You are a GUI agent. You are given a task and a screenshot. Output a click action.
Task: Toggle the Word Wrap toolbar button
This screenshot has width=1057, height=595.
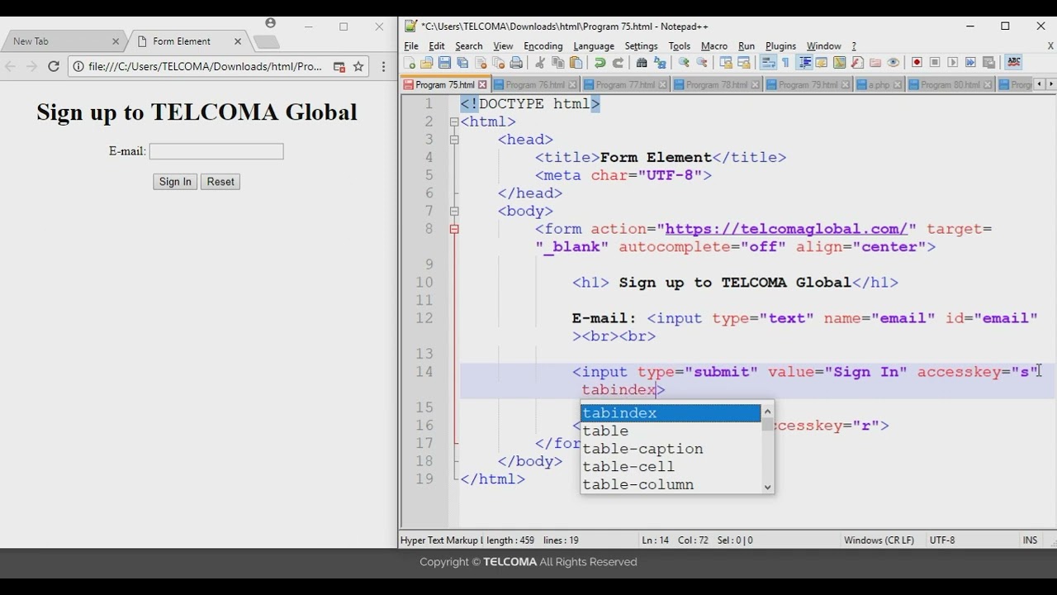click(x=767, y=63)
